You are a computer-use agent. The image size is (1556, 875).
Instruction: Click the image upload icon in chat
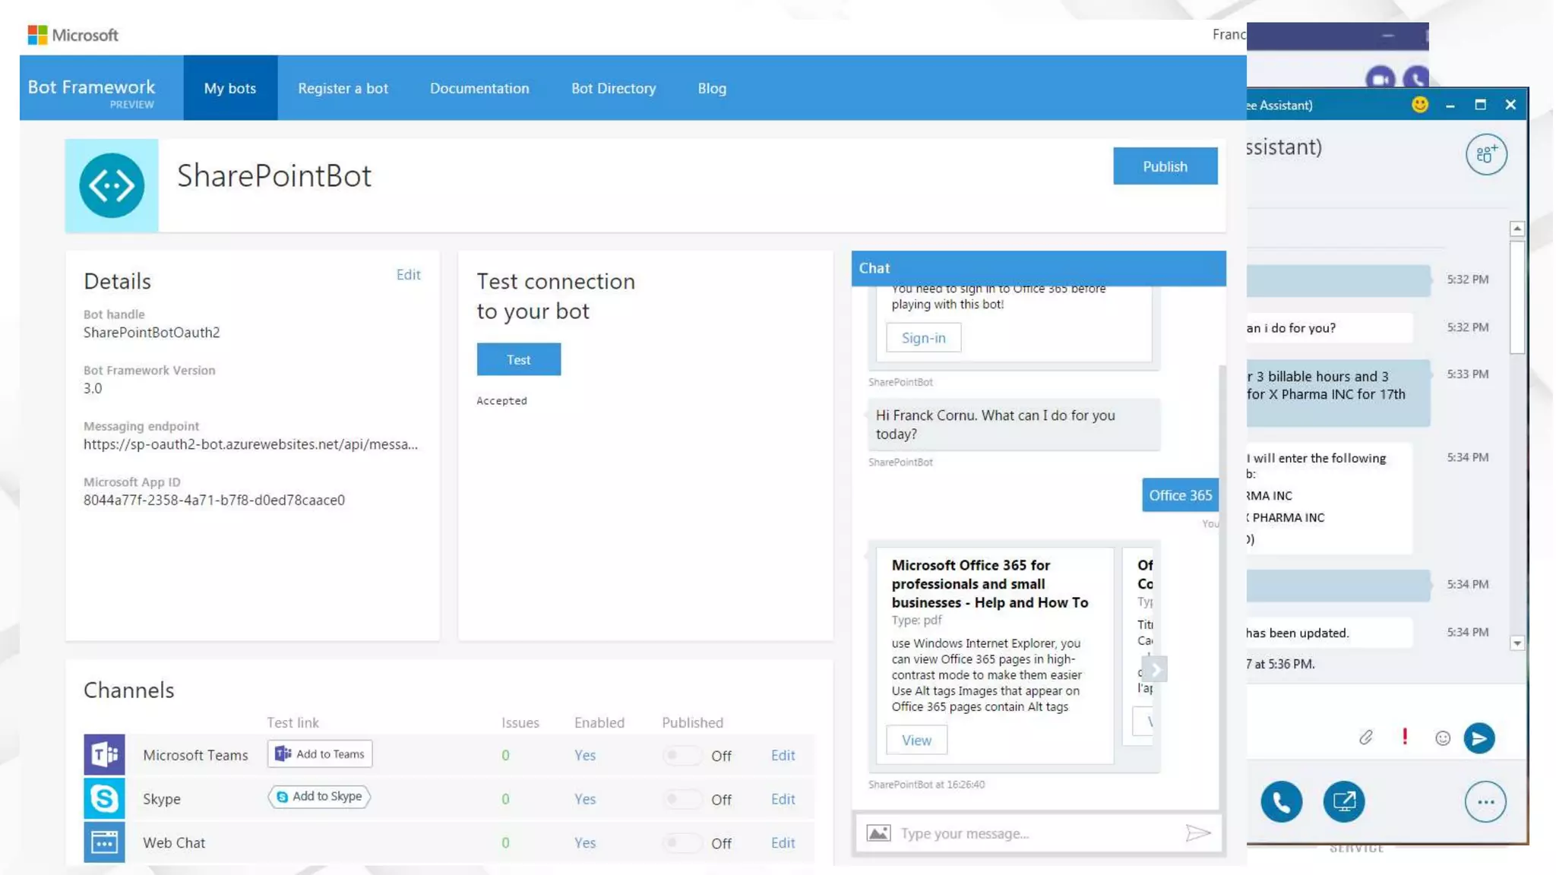pyautogui.click(x=878, y=833)
